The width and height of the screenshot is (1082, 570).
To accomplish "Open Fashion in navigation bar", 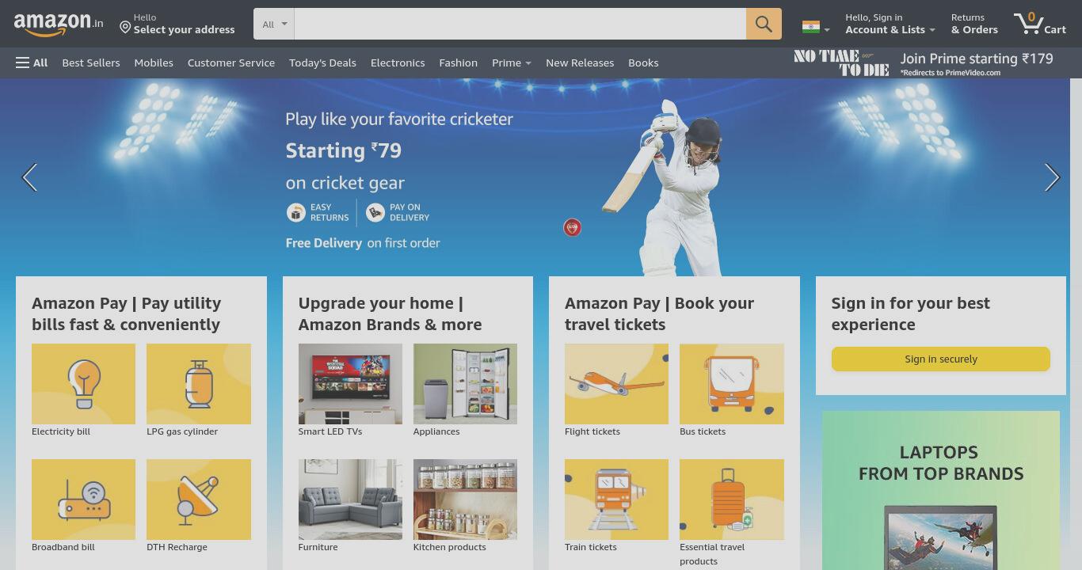I will coord(459,63).
